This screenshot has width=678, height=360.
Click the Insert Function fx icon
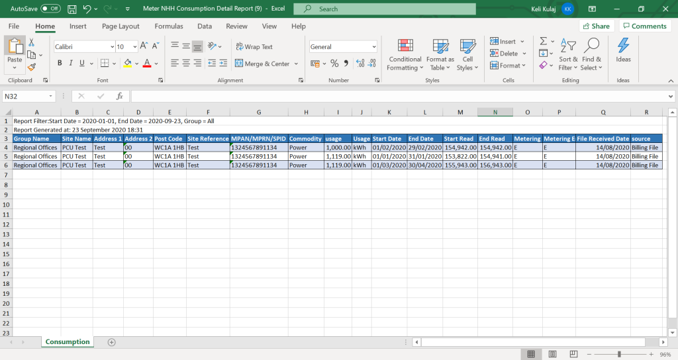click(x=120, y=96)
